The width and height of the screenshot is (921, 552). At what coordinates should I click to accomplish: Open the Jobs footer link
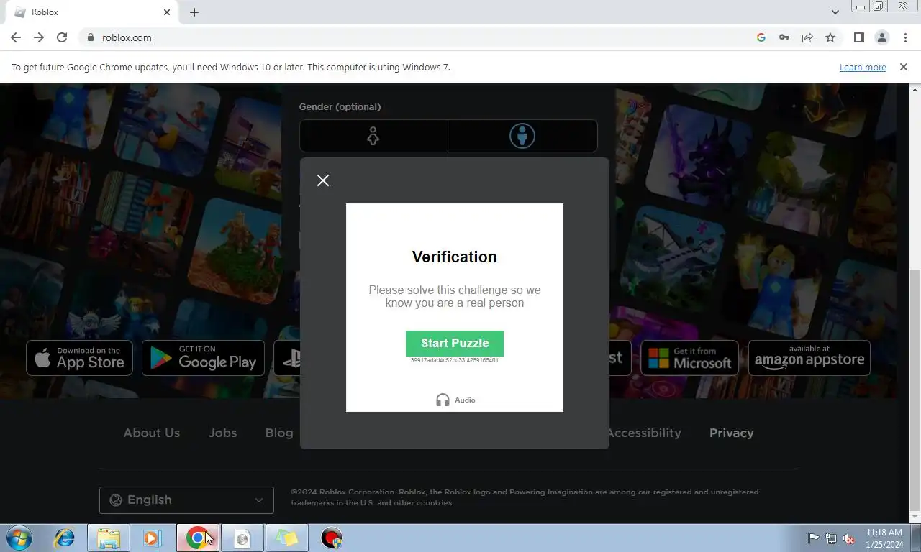pos(222,433)
